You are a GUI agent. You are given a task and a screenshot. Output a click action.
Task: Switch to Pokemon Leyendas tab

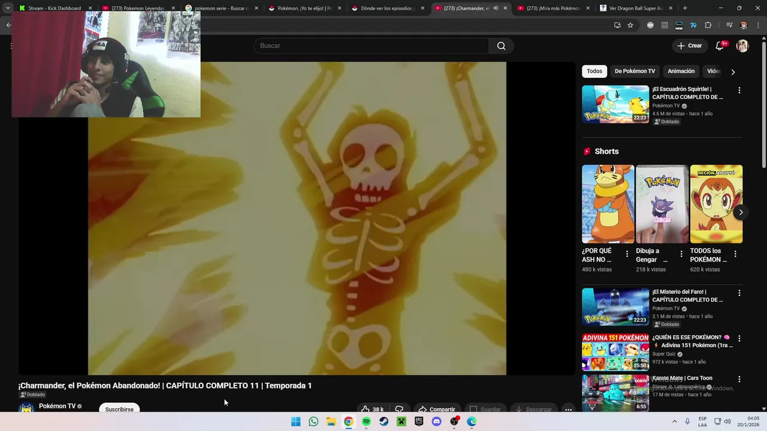138,8
